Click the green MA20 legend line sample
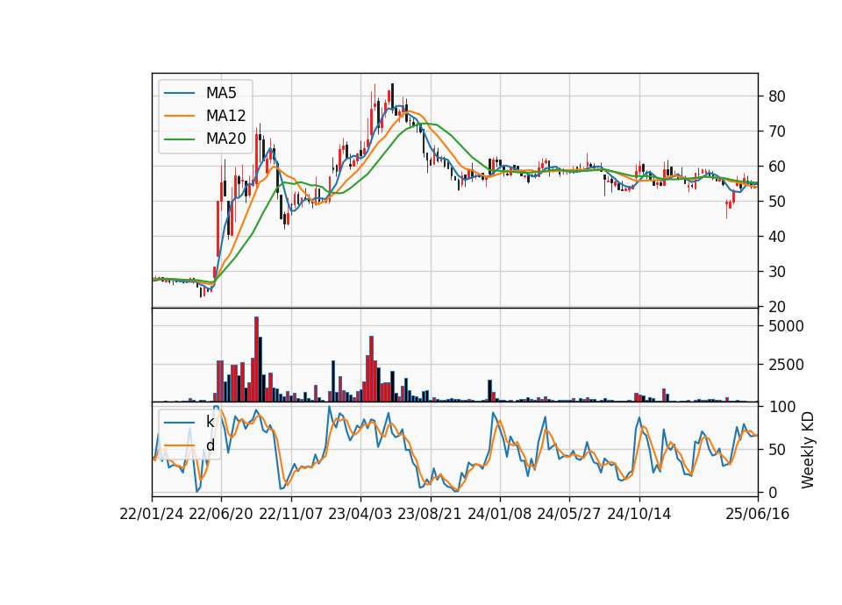The image size is (842, 605). (x=179, y=139)
